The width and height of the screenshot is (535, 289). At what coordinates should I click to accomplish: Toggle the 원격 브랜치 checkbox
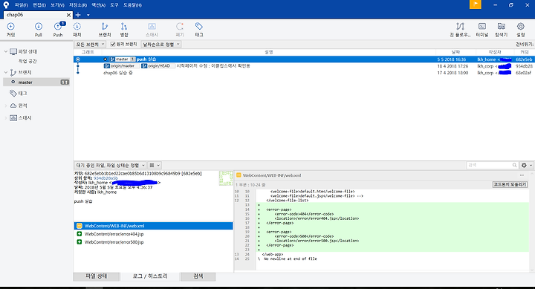113,45
